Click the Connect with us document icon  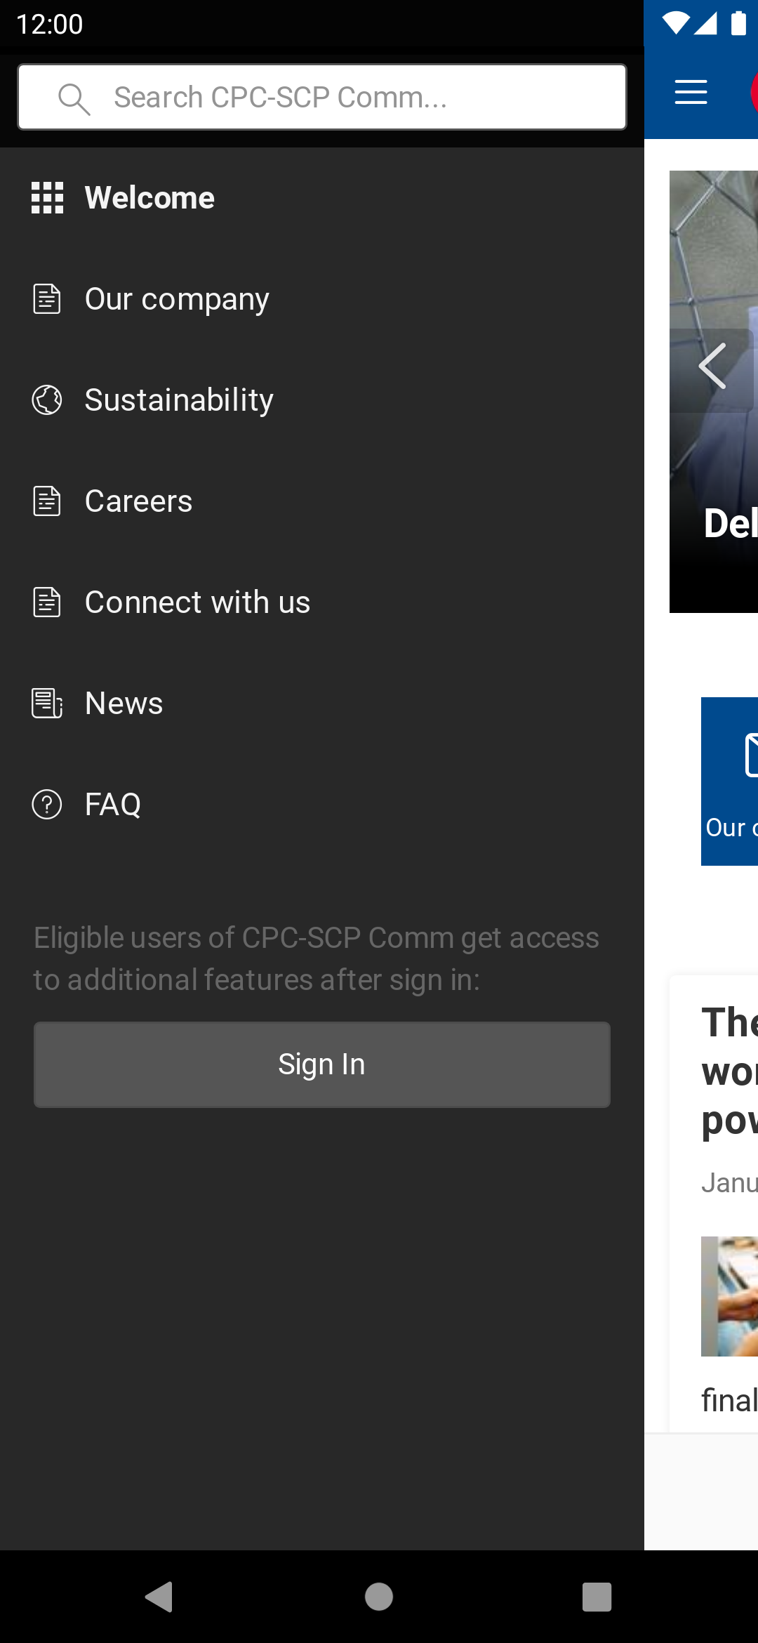coord(47,602)
